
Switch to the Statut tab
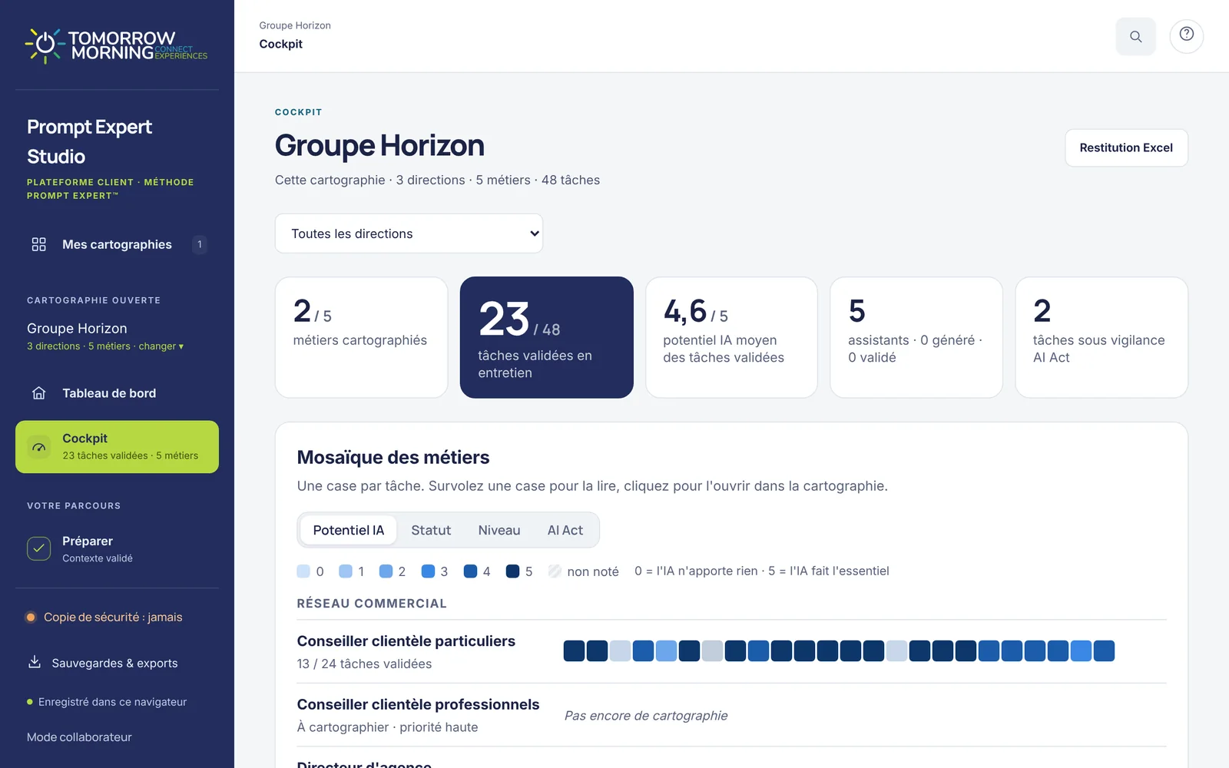coord(431,530)
